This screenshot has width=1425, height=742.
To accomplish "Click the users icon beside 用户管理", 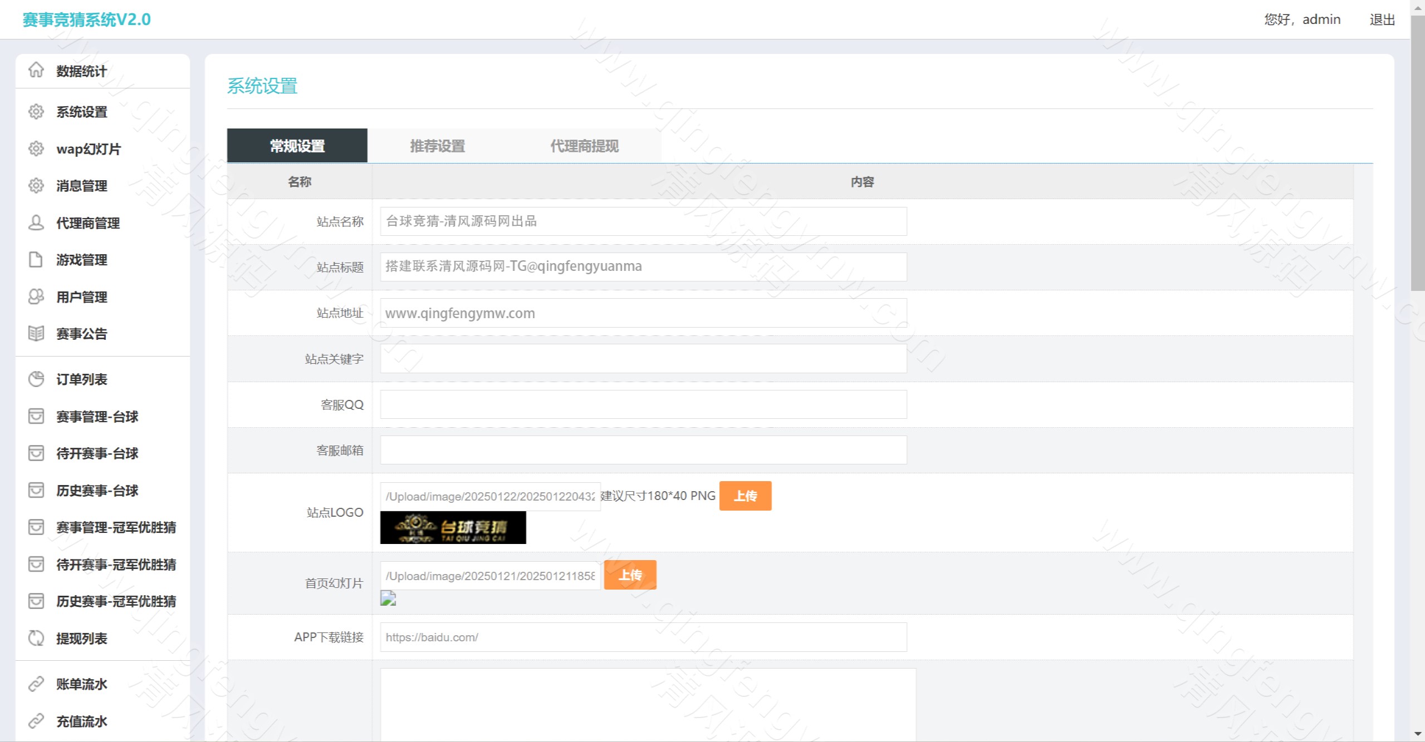I will [36, 297].
